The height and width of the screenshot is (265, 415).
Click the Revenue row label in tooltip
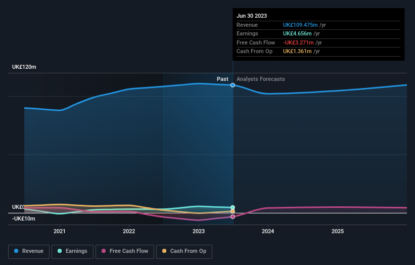pyautogui.click(x=247, y=25)
